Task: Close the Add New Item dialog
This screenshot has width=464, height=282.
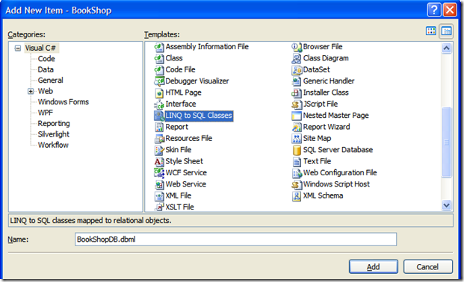Action: tap(450, 10)
